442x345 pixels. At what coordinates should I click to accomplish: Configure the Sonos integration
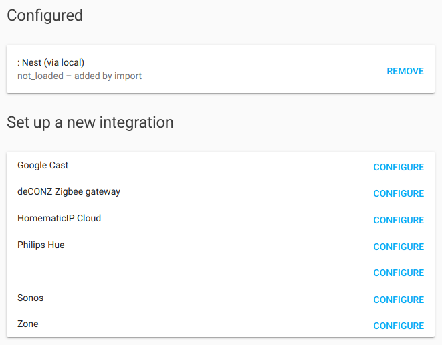point(398,300)
